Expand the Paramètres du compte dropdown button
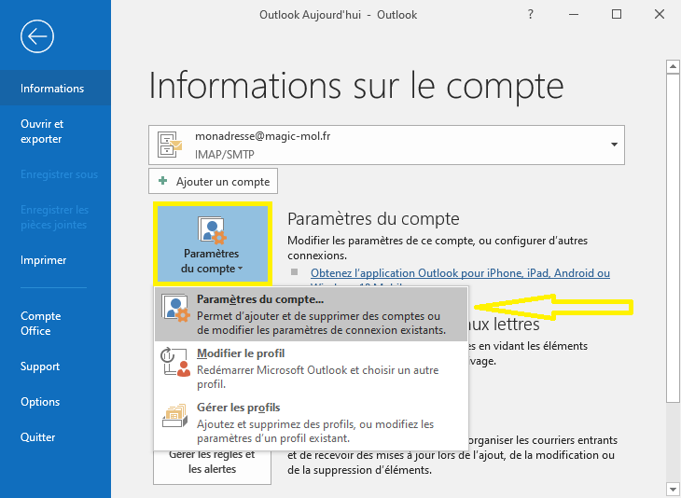This screenshot has width=681, height=498. tap(213, 243)
